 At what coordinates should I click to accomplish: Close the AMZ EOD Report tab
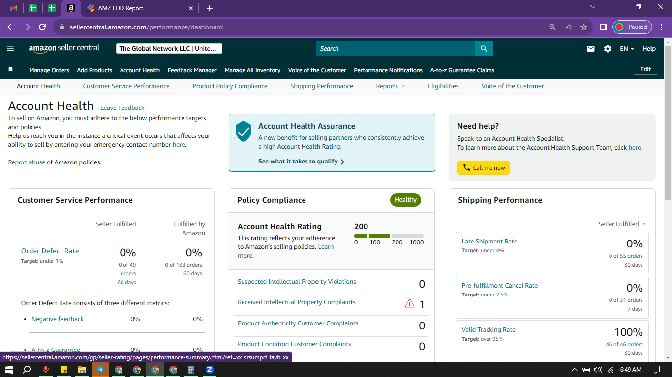[x=191, y=8]
